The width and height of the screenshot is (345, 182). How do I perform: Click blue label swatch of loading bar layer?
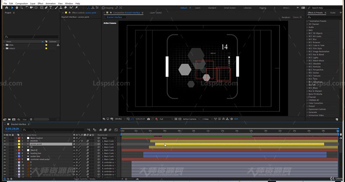(x=19, y=153)
